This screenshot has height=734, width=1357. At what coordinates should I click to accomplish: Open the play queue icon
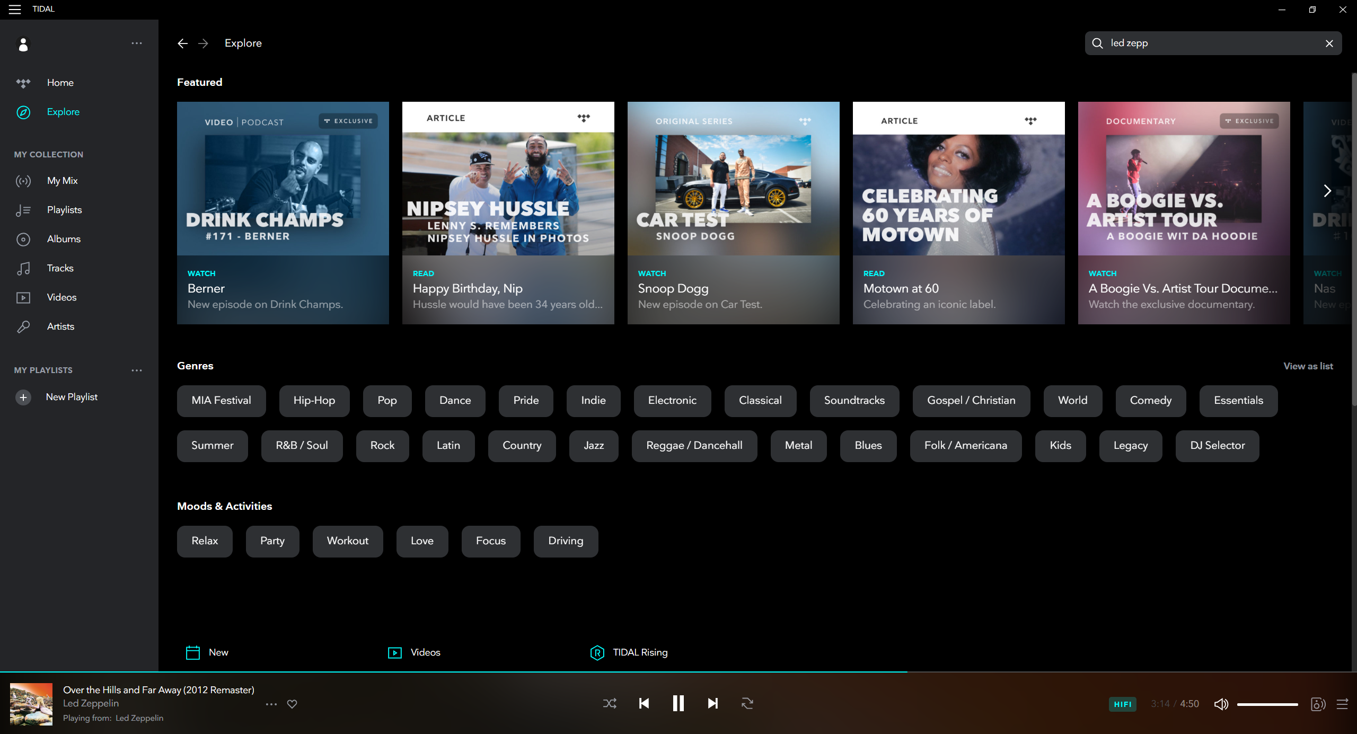point(1342,704)
